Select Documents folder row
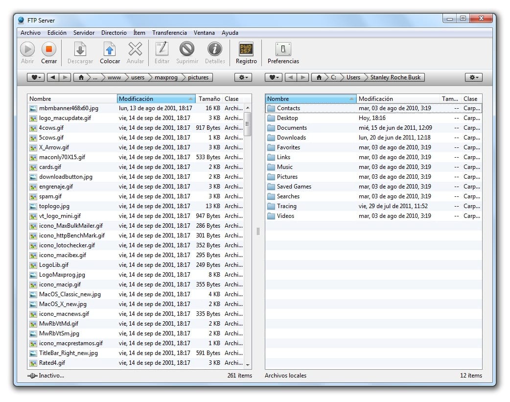Image resolution: width=510 pixels, height=402 pixels. 374,128
